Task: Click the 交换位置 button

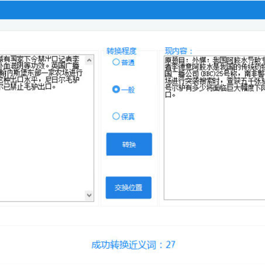Action: (x=129, y=188)
